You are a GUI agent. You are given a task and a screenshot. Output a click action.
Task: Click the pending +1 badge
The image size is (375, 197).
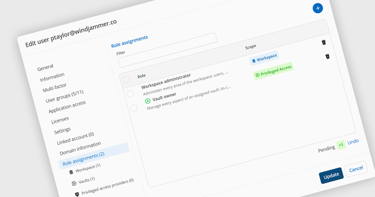(x=341, y=145)
